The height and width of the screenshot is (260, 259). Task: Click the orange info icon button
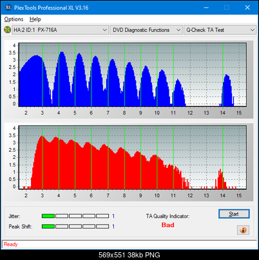(x=243, y=230)
